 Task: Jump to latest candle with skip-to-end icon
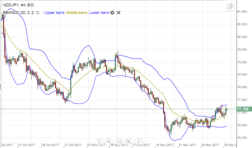pyautogui.click(x=119, y=142)
